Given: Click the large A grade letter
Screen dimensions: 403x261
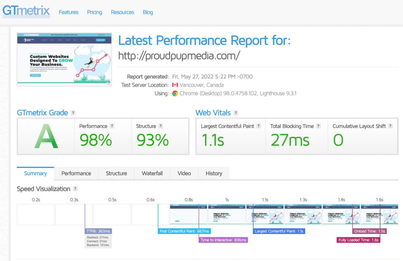Looking at the screenshot, I should coord(46,137).
